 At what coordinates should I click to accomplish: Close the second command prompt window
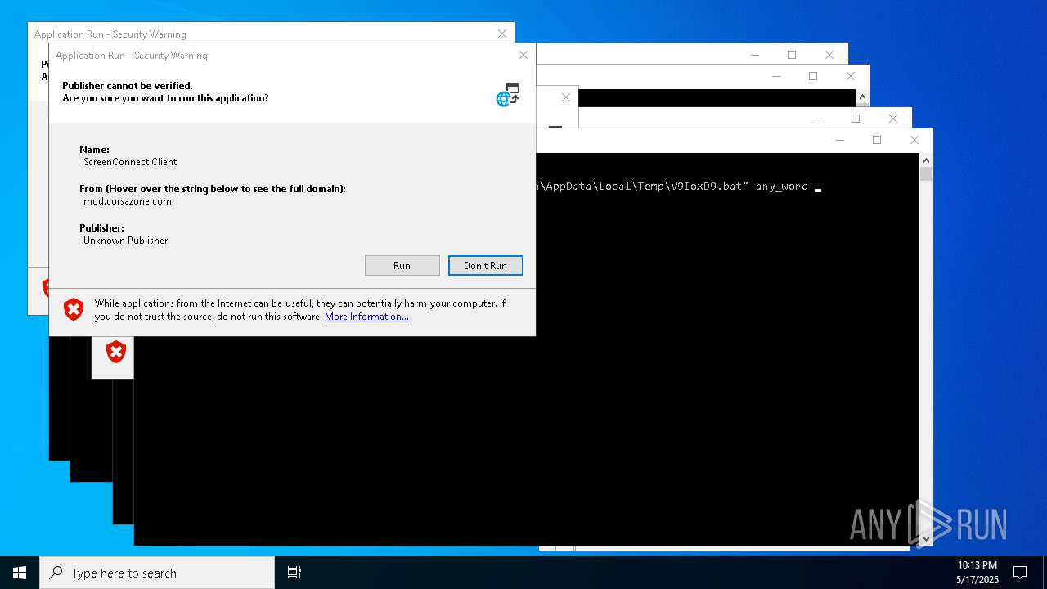(x=893, y=119)
